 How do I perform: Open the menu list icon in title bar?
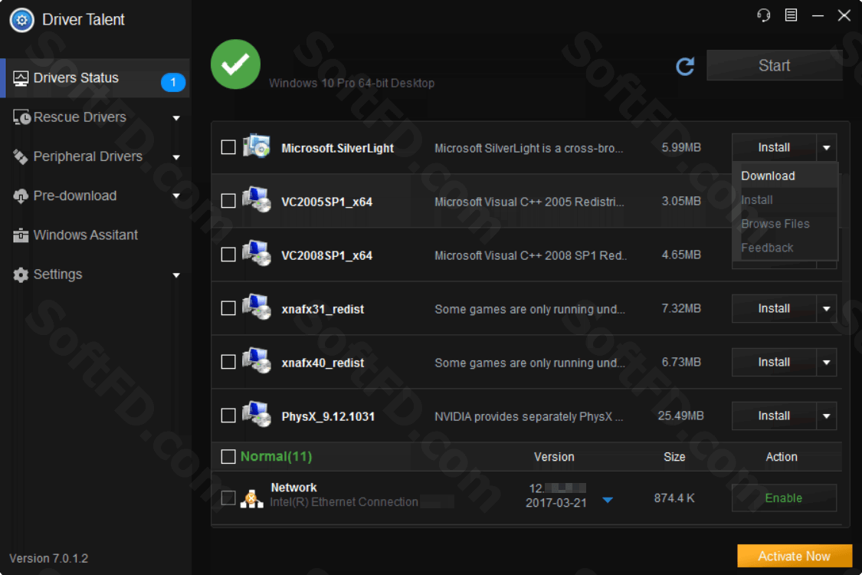click(791, 15)
